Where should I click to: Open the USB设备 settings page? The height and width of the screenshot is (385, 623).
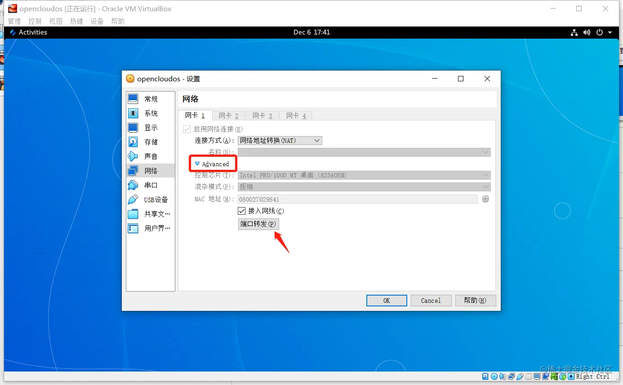pyautogui.click(x=150, y=199)
